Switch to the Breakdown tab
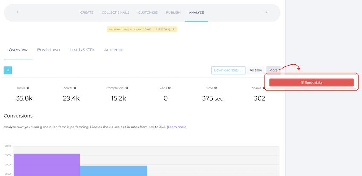 click(49, 50)
